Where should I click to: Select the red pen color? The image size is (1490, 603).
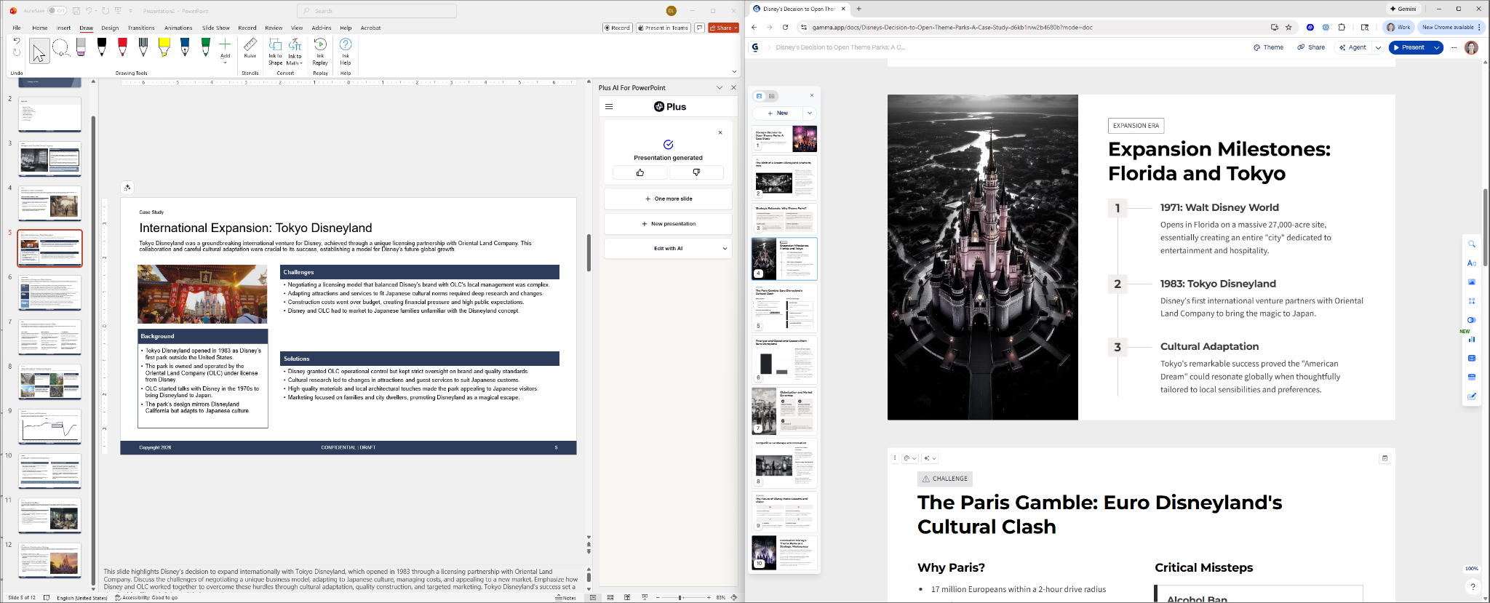pyautogui.click(x=123, y=48)
